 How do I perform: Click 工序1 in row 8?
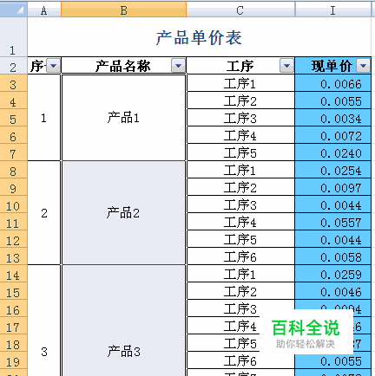[x=240, y=170]
